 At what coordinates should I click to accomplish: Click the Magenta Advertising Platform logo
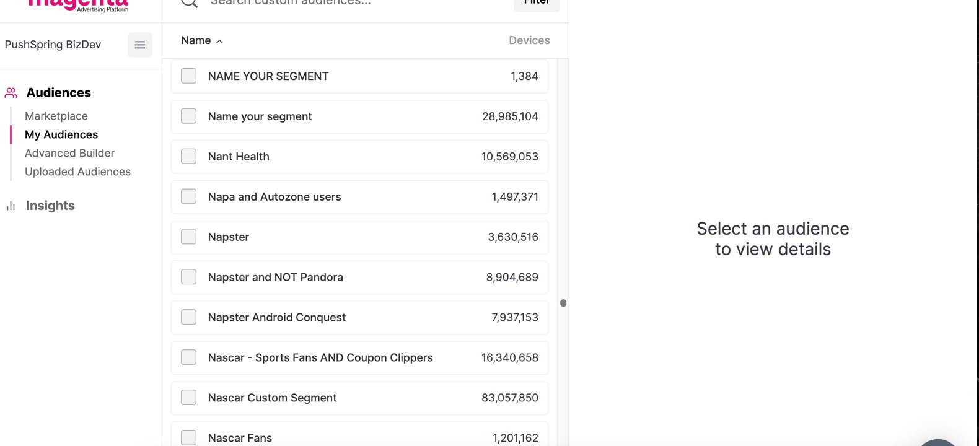coord(78,5)
